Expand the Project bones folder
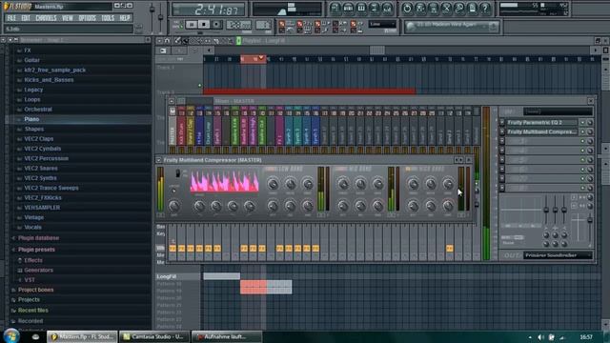Viewport: 610px width, 343px height. point(36,290)
